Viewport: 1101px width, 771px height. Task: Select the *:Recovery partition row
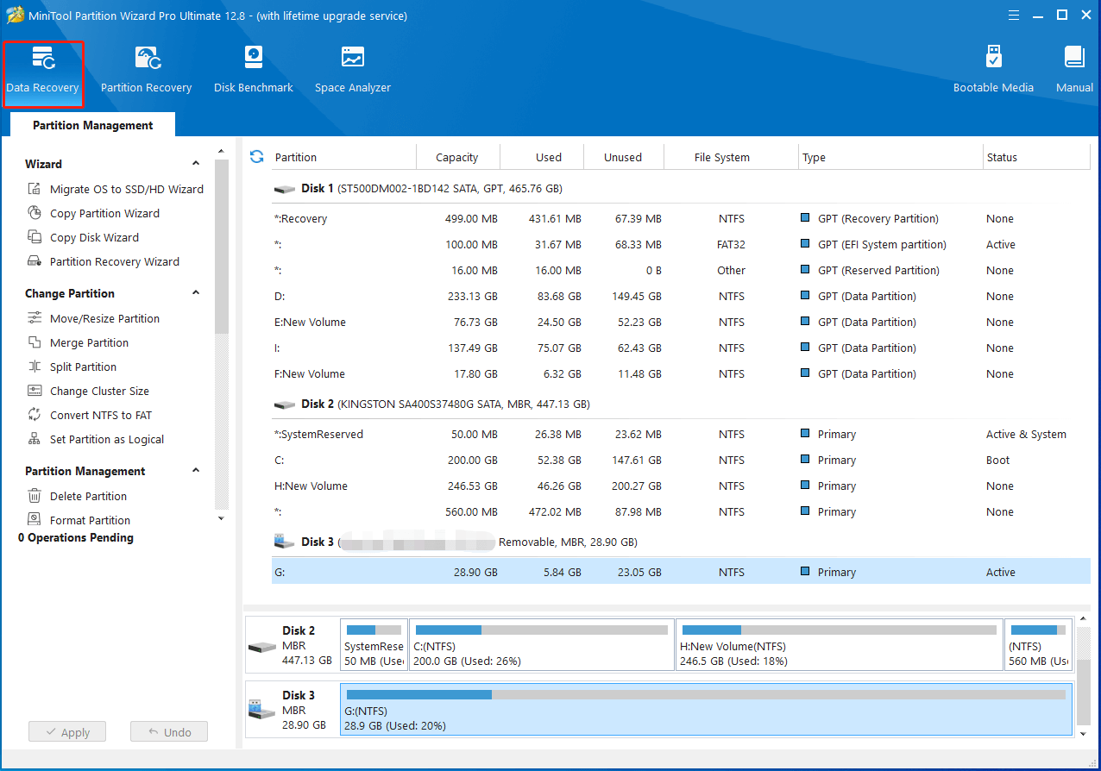tap(681, 218)
